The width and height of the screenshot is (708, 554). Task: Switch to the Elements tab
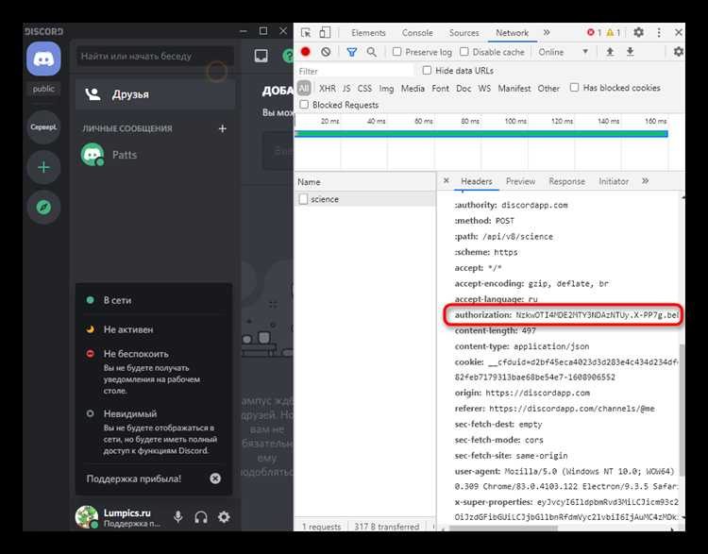click(x=368, y=33)
